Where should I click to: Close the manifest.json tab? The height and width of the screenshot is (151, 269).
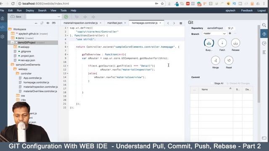[125, 23]
